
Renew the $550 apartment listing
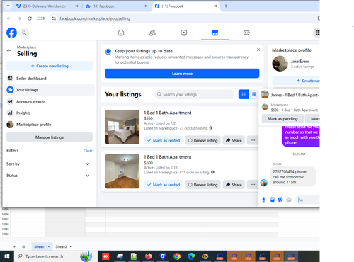pos(202,140)
